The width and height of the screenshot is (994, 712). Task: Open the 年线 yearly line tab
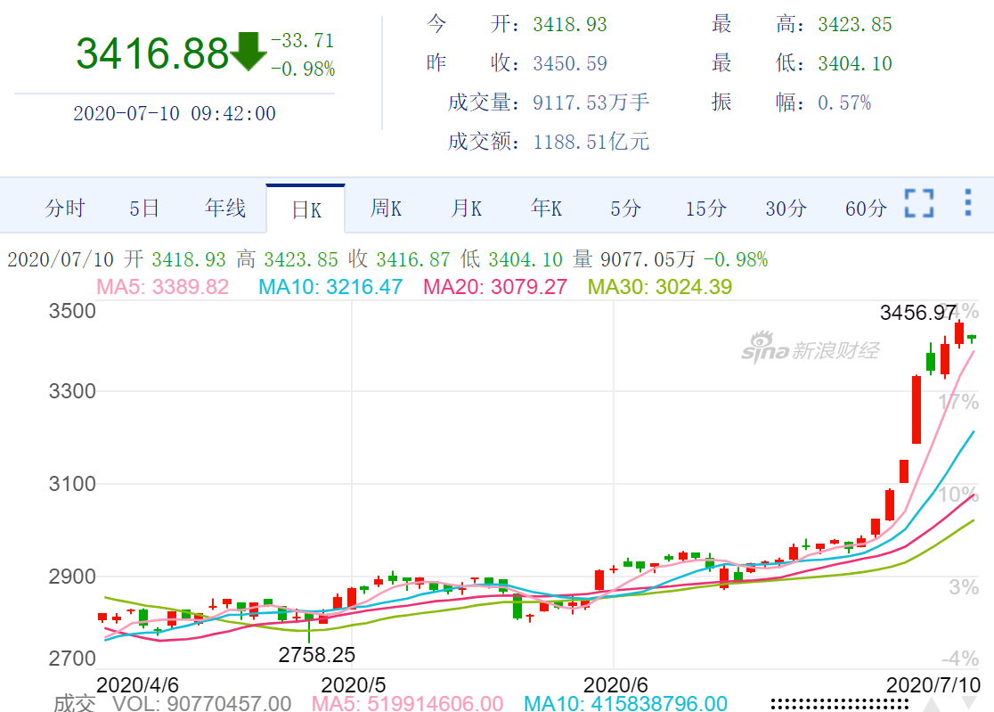225,209
